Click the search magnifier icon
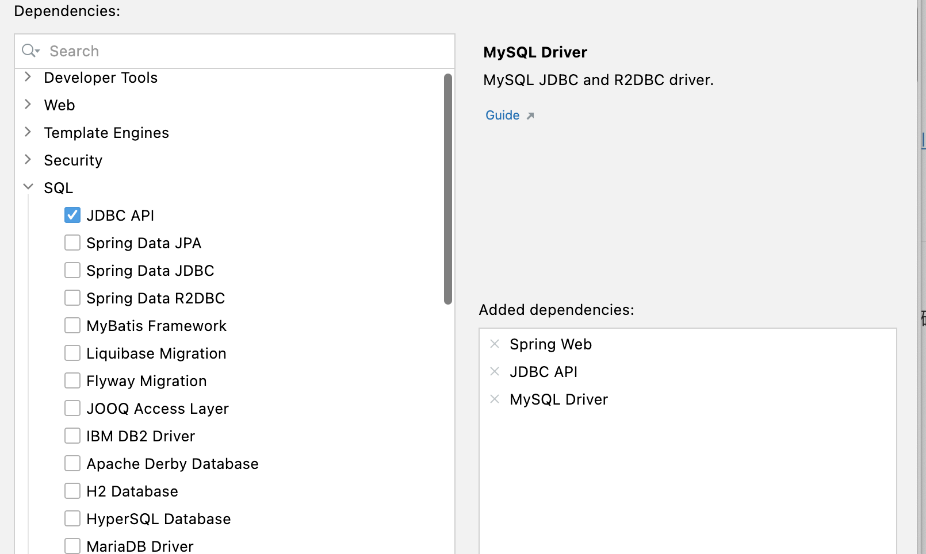 click(x=29, y=51)
